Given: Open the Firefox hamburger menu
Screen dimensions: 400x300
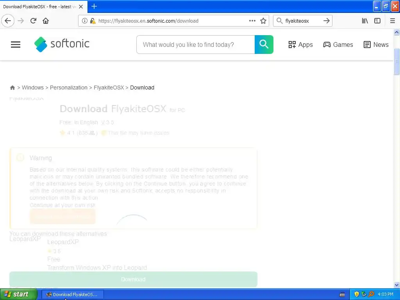Looking at the screenshot, I should click(392, 21).
